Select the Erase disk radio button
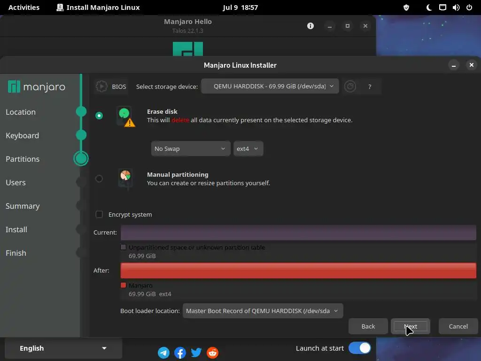Viewport: 481px width, 361px height. coord(99,116)
